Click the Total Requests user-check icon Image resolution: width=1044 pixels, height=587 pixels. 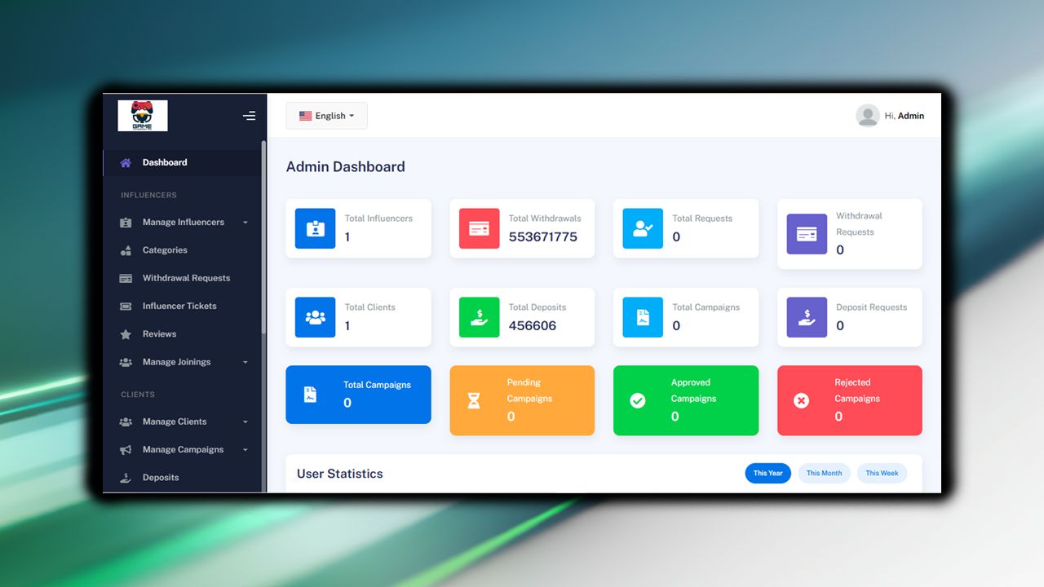(643, 228)
